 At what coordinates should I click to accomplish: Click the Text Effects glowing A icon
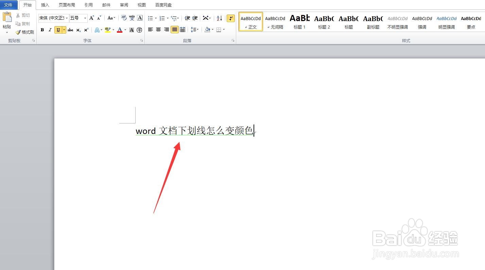pos(97,30)
